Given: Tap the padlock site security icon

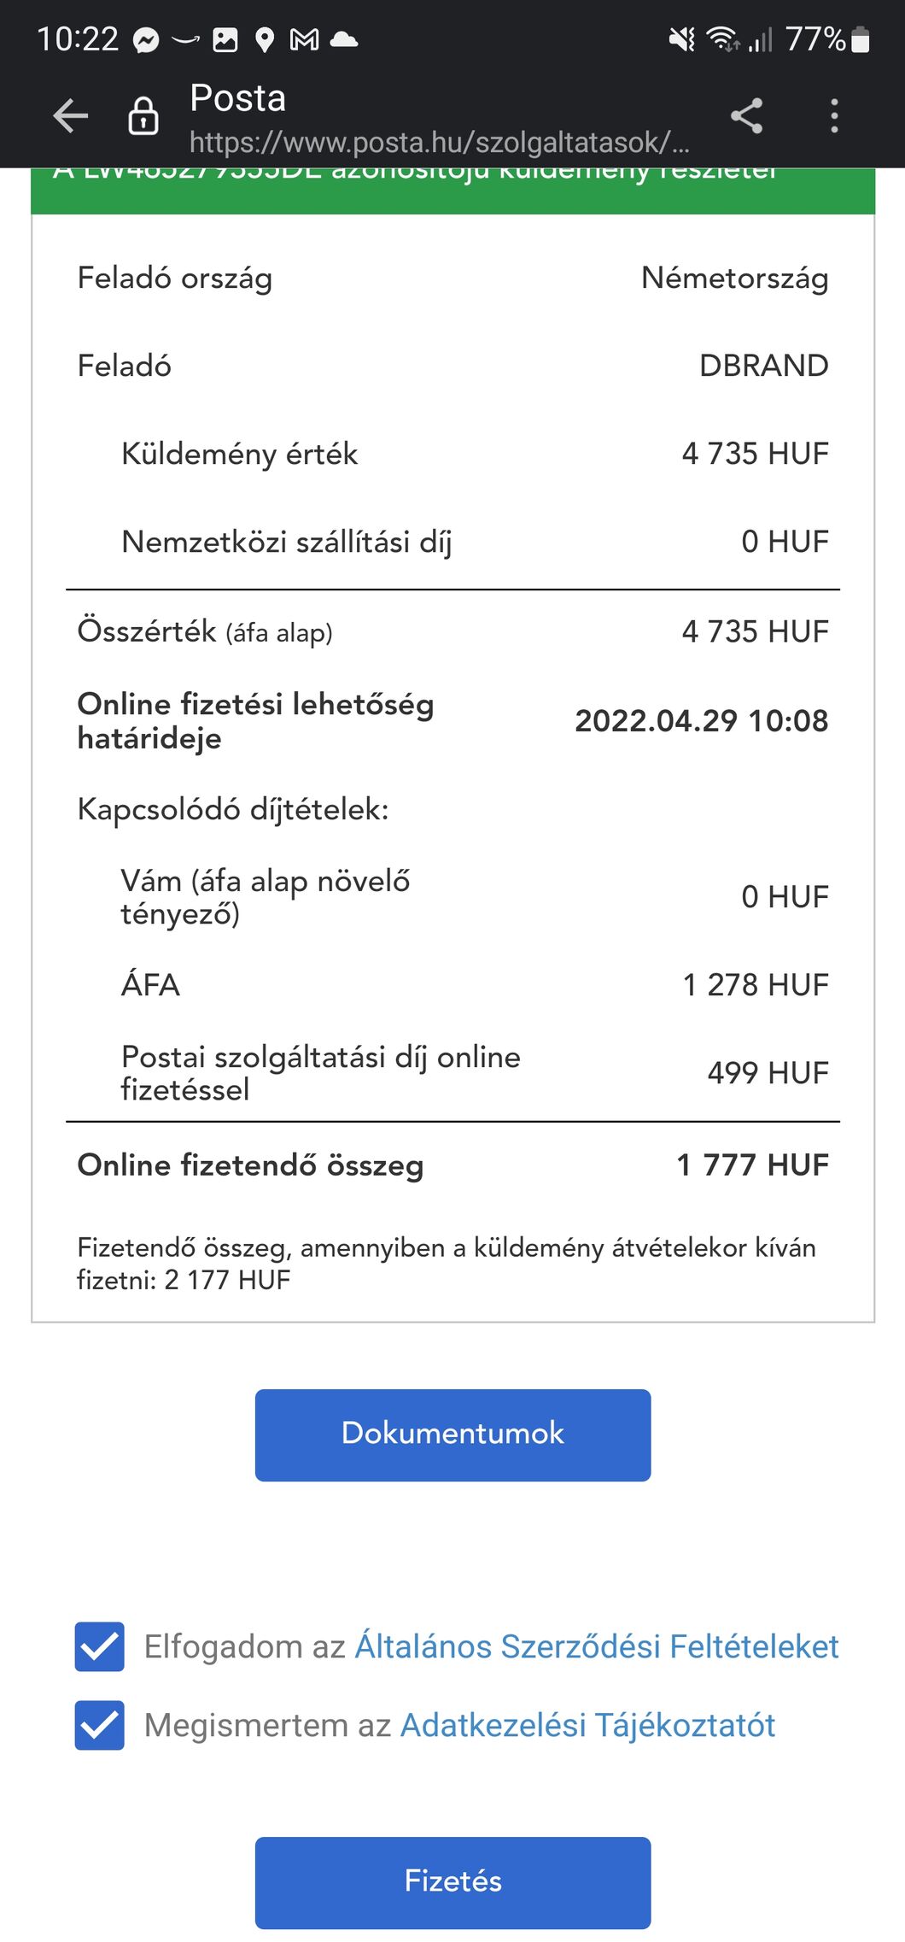Looking at the screenshot, I should tap(143, 116).
